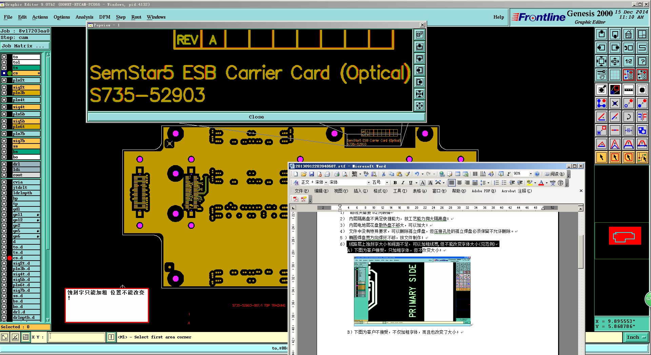Image resolution: width=651 pixels, height=355 pixels.
Task: Click the Popview pan up icon
Action: tap(419, 46)
